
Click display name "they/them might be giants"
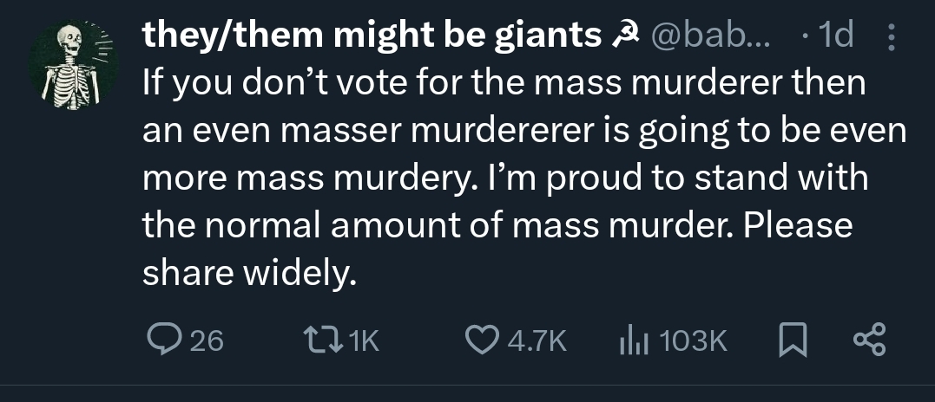[x=372, y=35]
